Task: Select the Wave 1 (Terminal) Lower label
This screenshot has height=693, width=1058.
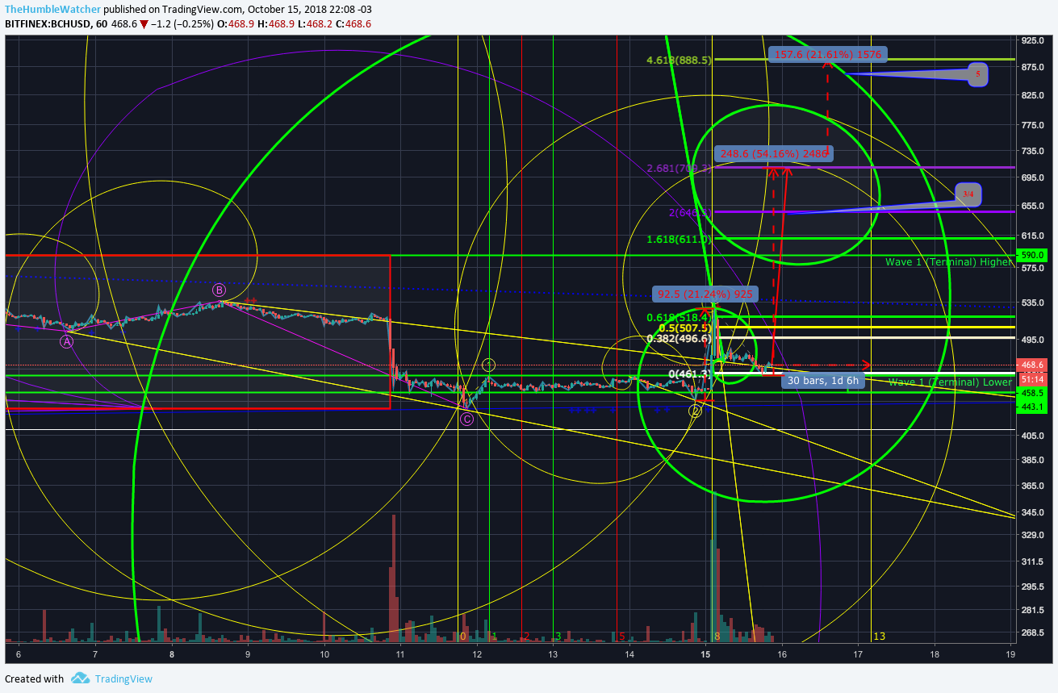Action: tap(950, 382)
